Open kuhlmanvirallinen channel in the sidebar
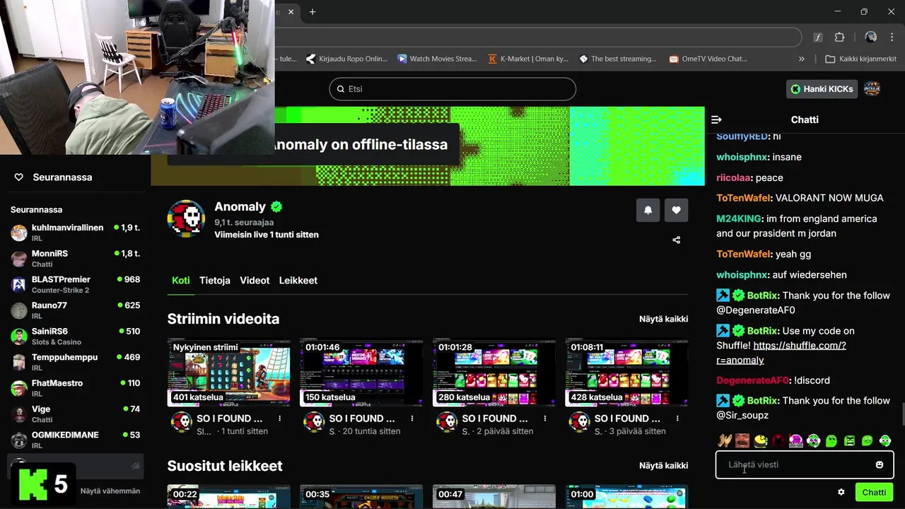This screenshot has height=509, width=905. [75, 233]
